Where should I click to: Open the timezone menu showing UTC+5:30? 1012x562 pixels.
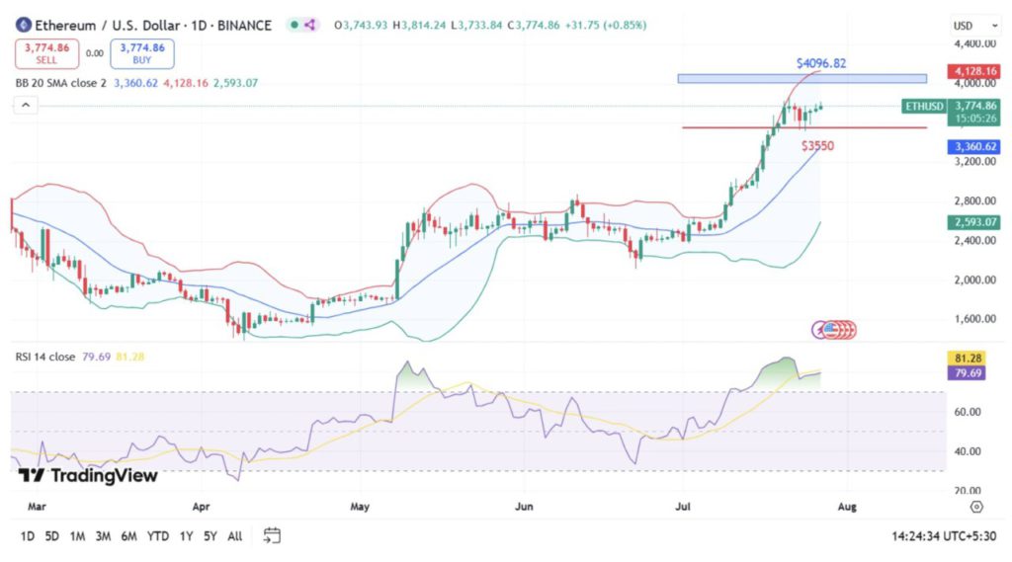[x=946, y=536]
